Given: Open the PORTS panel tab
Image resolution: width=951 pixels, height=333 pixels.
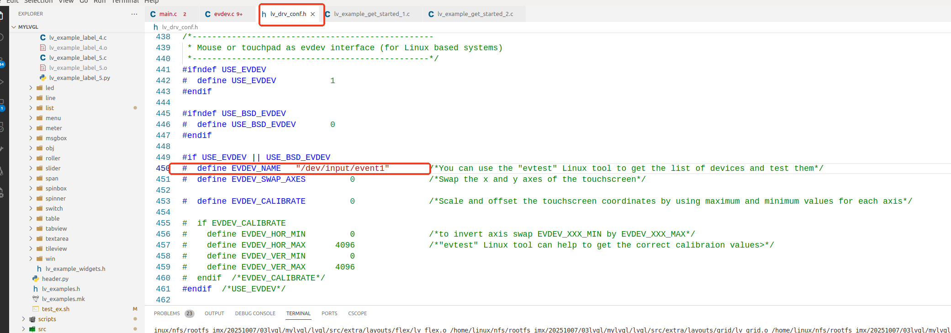Looking at the screenshot, I should tap(329, 313).
